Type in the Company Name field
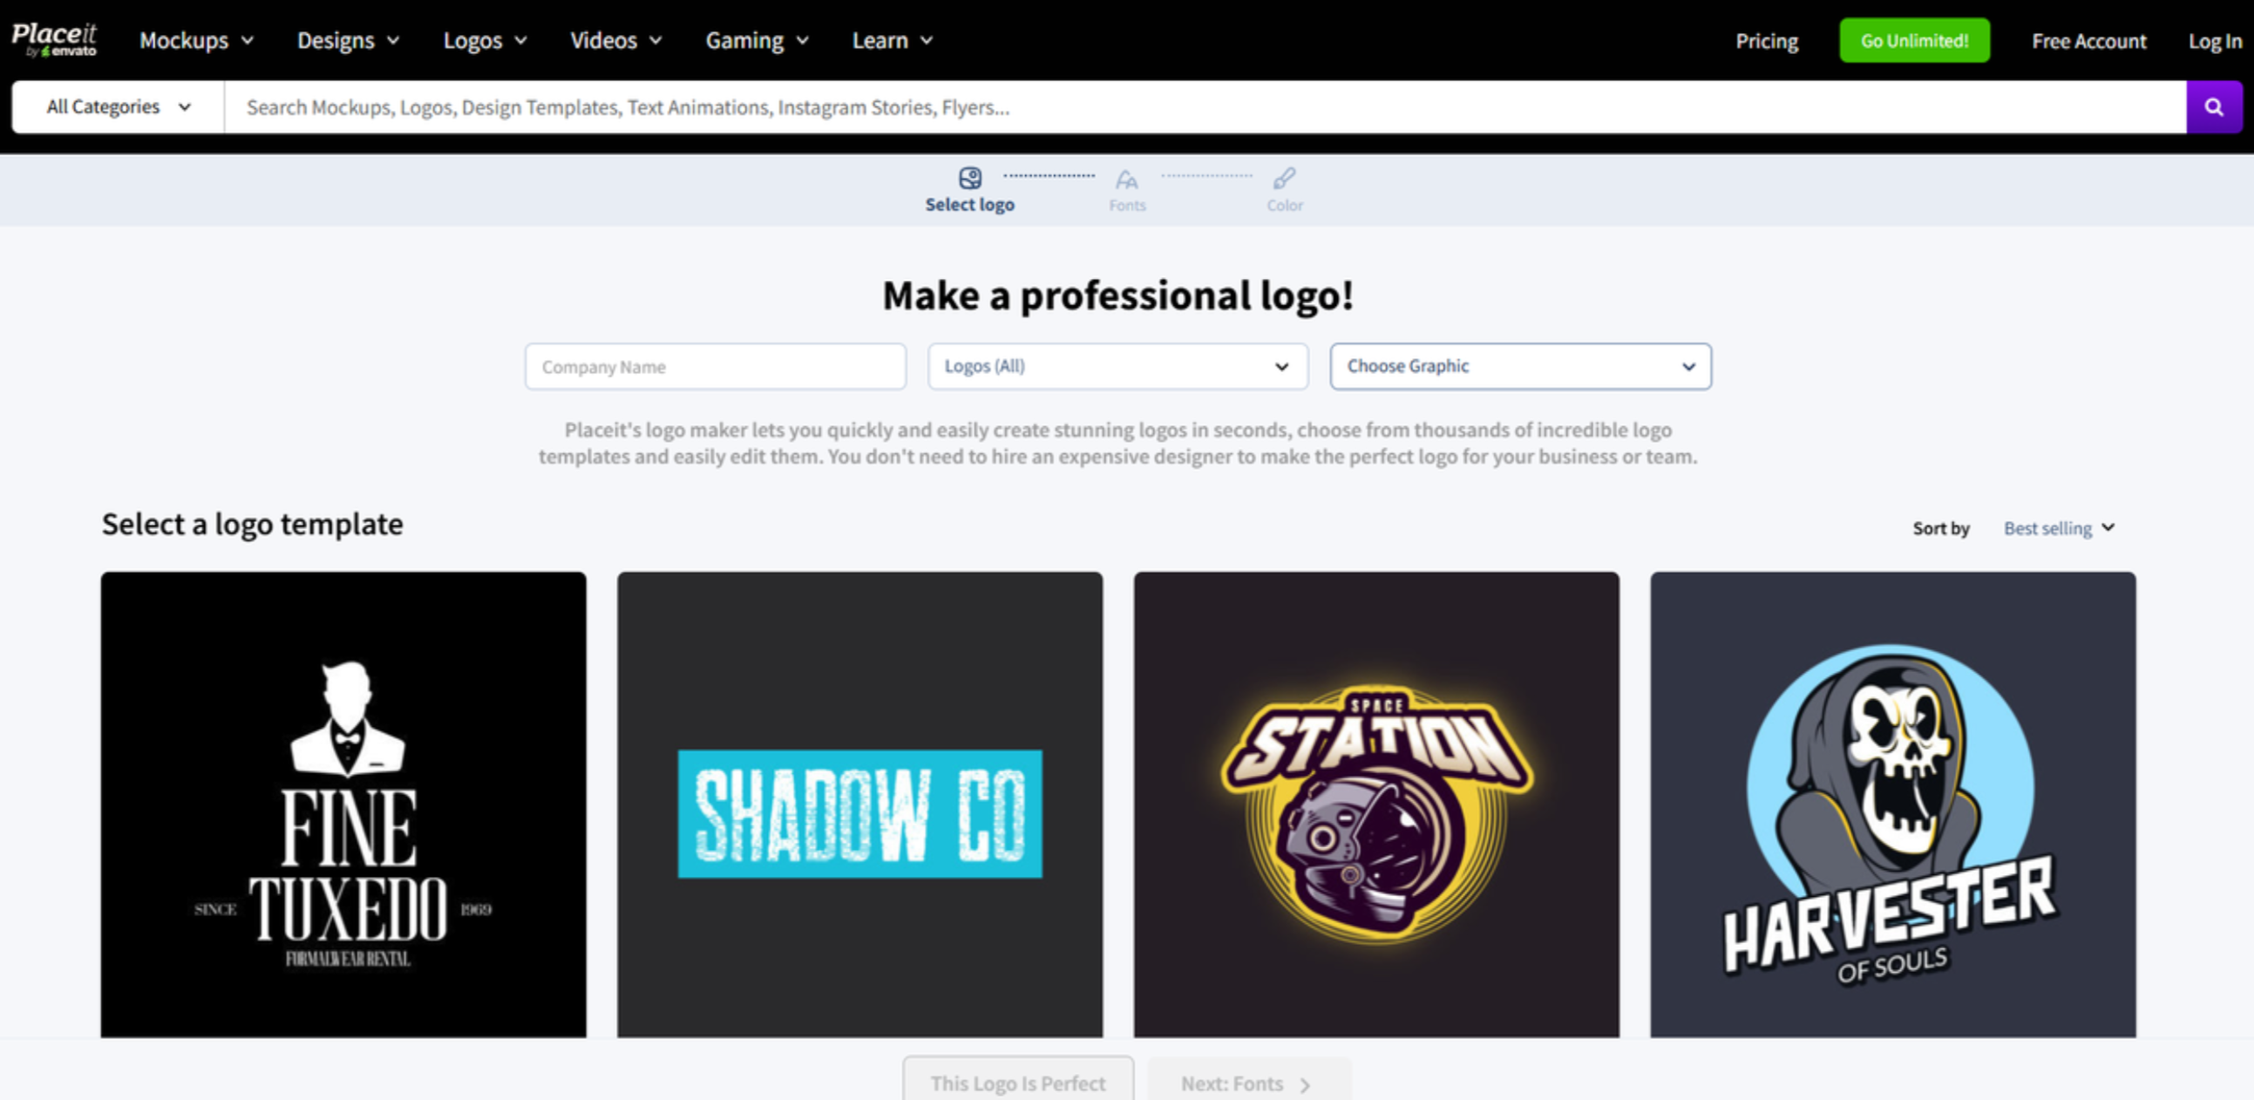 pos(715,367)
